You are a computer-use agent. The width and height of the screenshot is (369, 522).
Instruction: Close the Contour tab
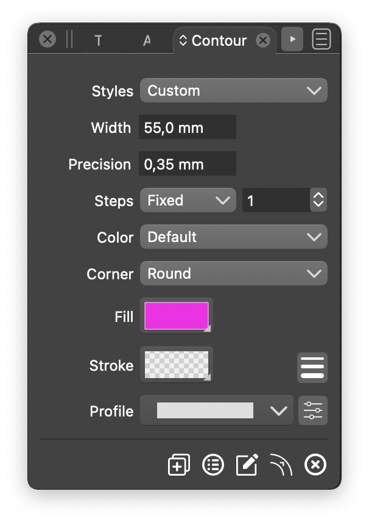[263, 40]
